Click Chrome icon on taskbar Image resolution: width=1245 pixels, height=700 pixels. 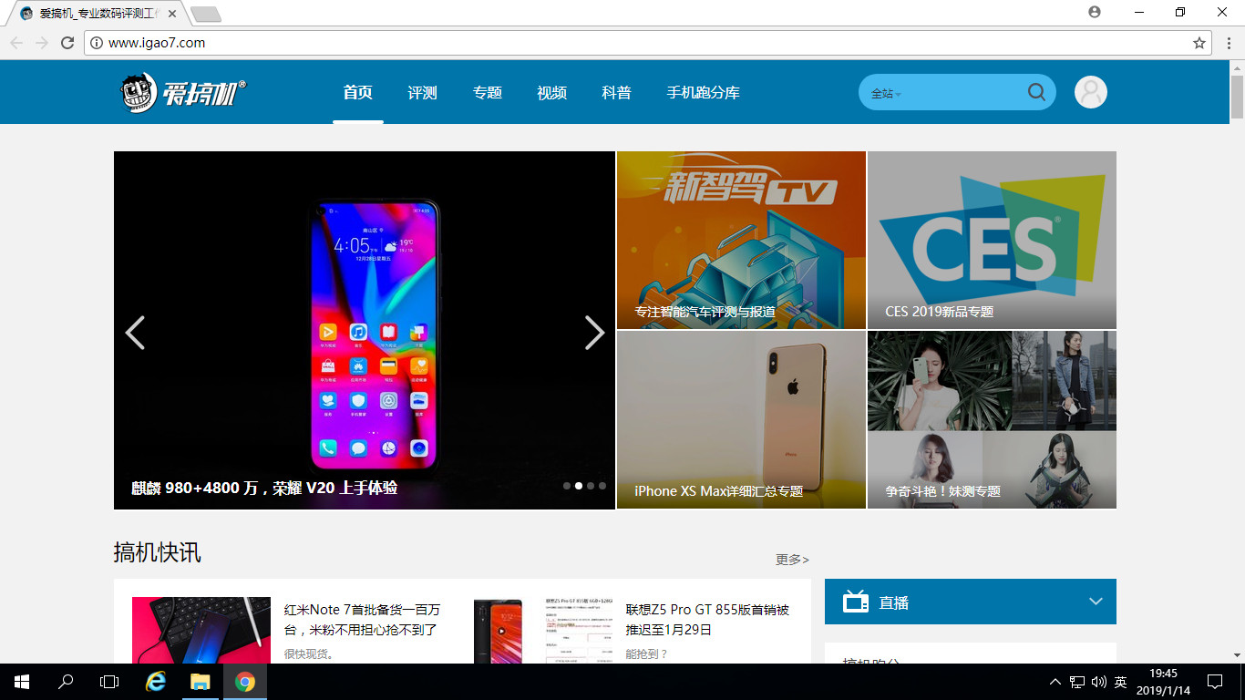(x=244, y=682)
